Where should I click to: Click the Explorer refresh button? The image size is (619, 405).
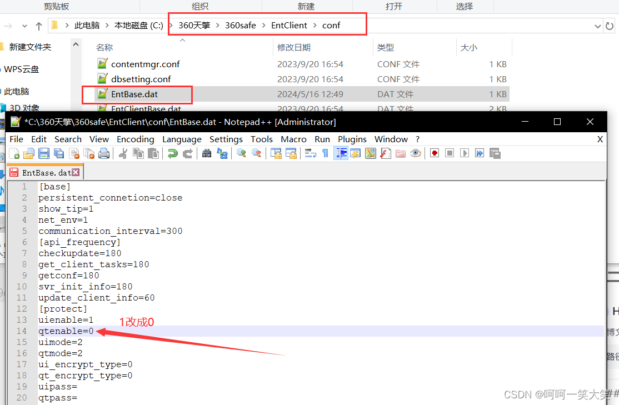pyautogui.click(x=610, y=26)
